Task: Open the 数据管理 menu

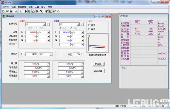Action: click(x=22, y=7)
